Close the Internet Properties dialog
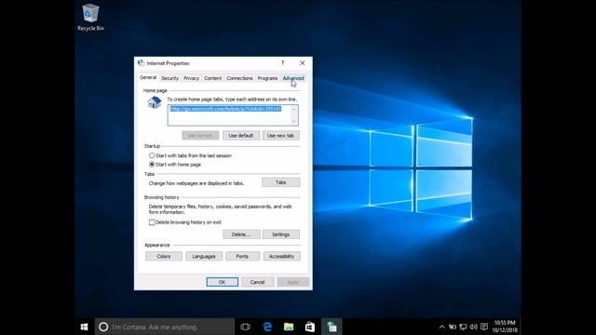This screenshot has width=596, height=335. [302, 63]
